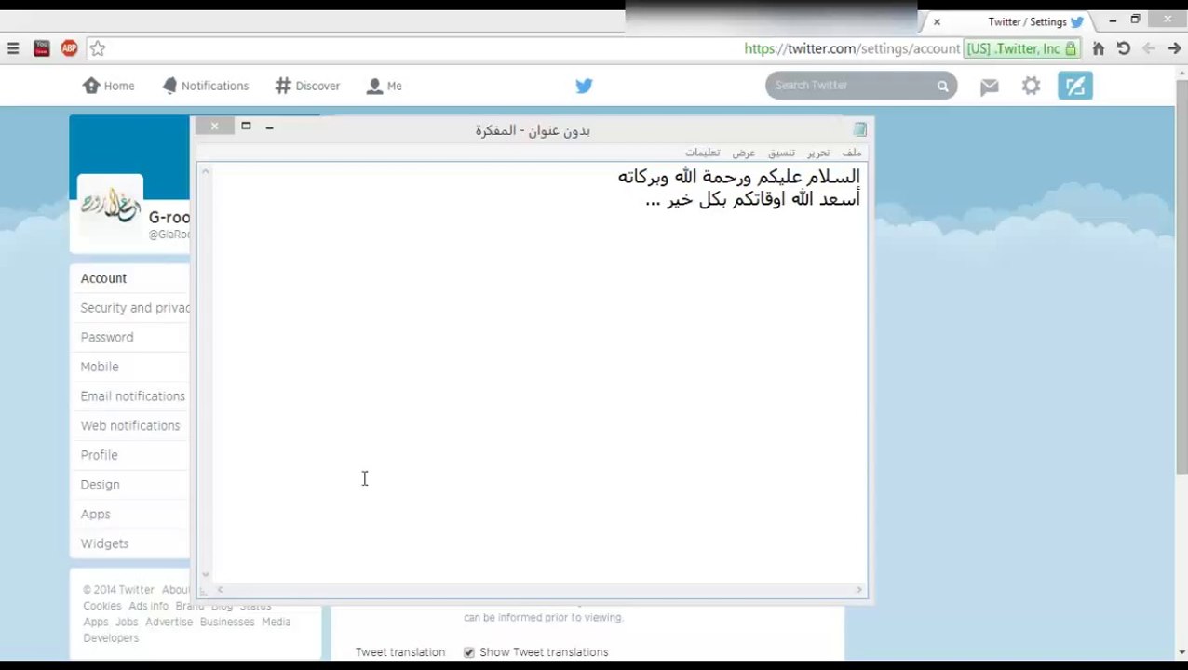Open Security and privacy settings
The image size is (1188, 670).
pyautogui.click(x=135, y=308)
